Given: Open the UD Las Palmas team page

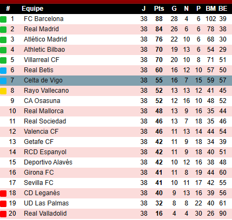Looking at the screenshot, I should (x=47, y=203).
